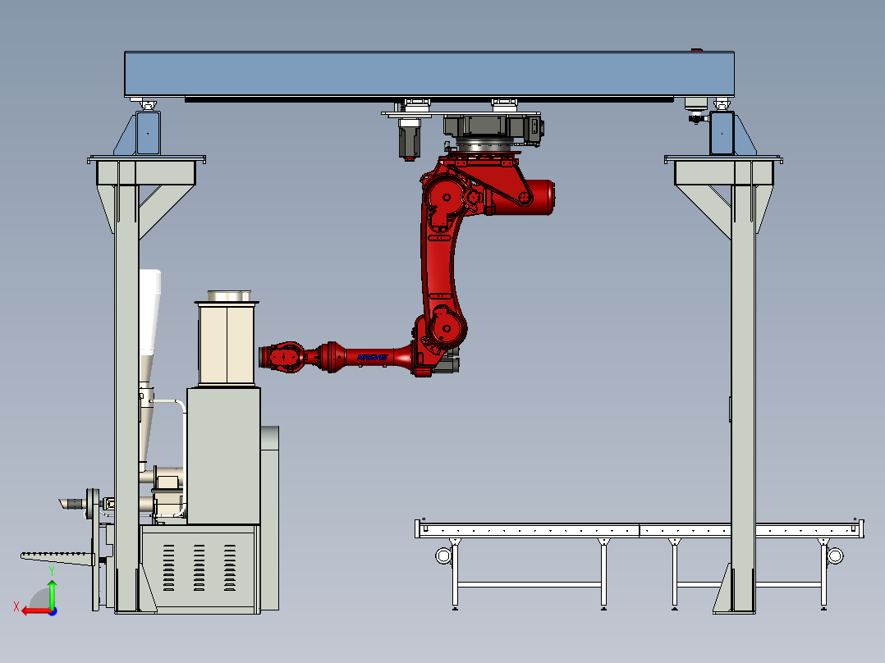
Task: Click the blue origin ball of the triad
Action: 53,611
